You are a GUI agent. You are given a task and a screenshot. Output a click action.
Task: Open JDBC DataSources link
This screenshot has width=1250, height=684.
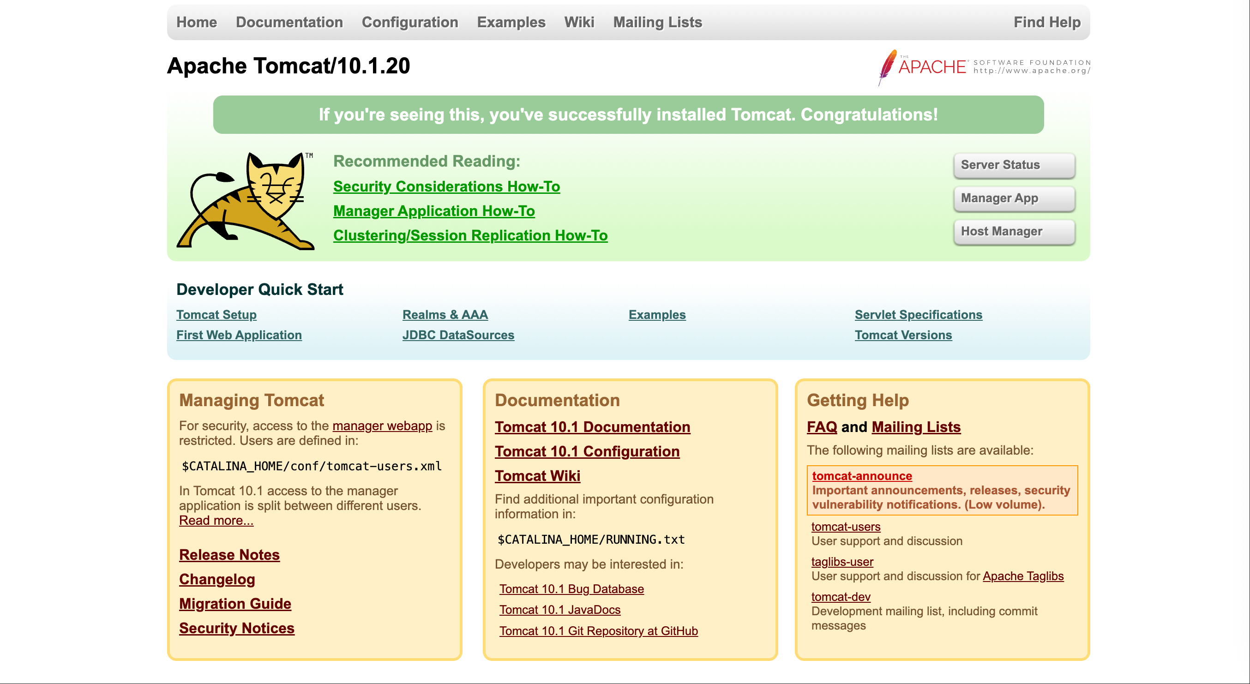[458, 335]
